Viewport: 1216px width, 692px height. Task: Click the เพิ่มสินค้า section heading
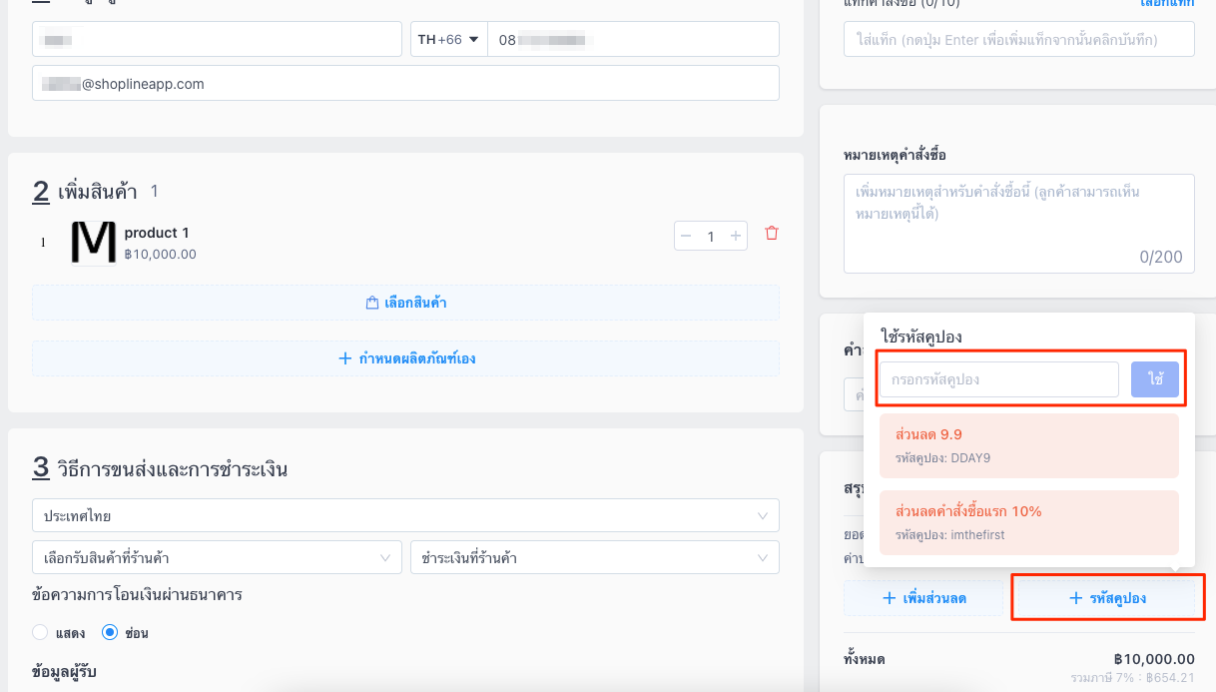(98, 192)
